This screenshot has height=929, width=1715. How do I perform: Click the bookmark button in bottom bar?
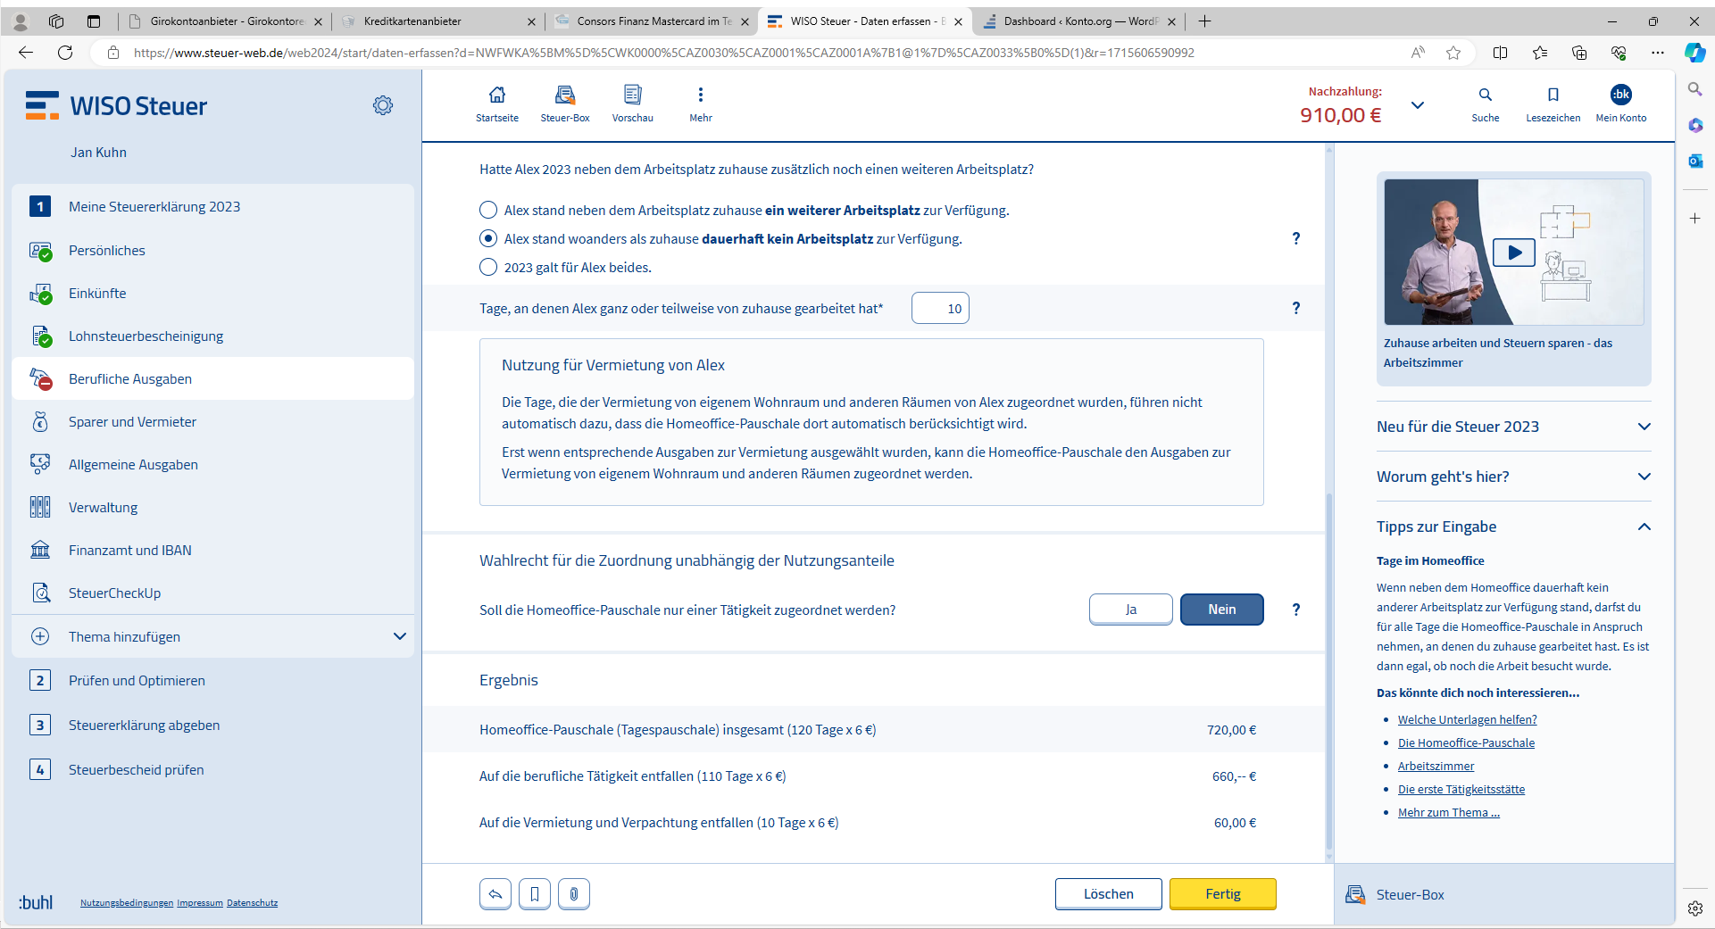(535, 894)
